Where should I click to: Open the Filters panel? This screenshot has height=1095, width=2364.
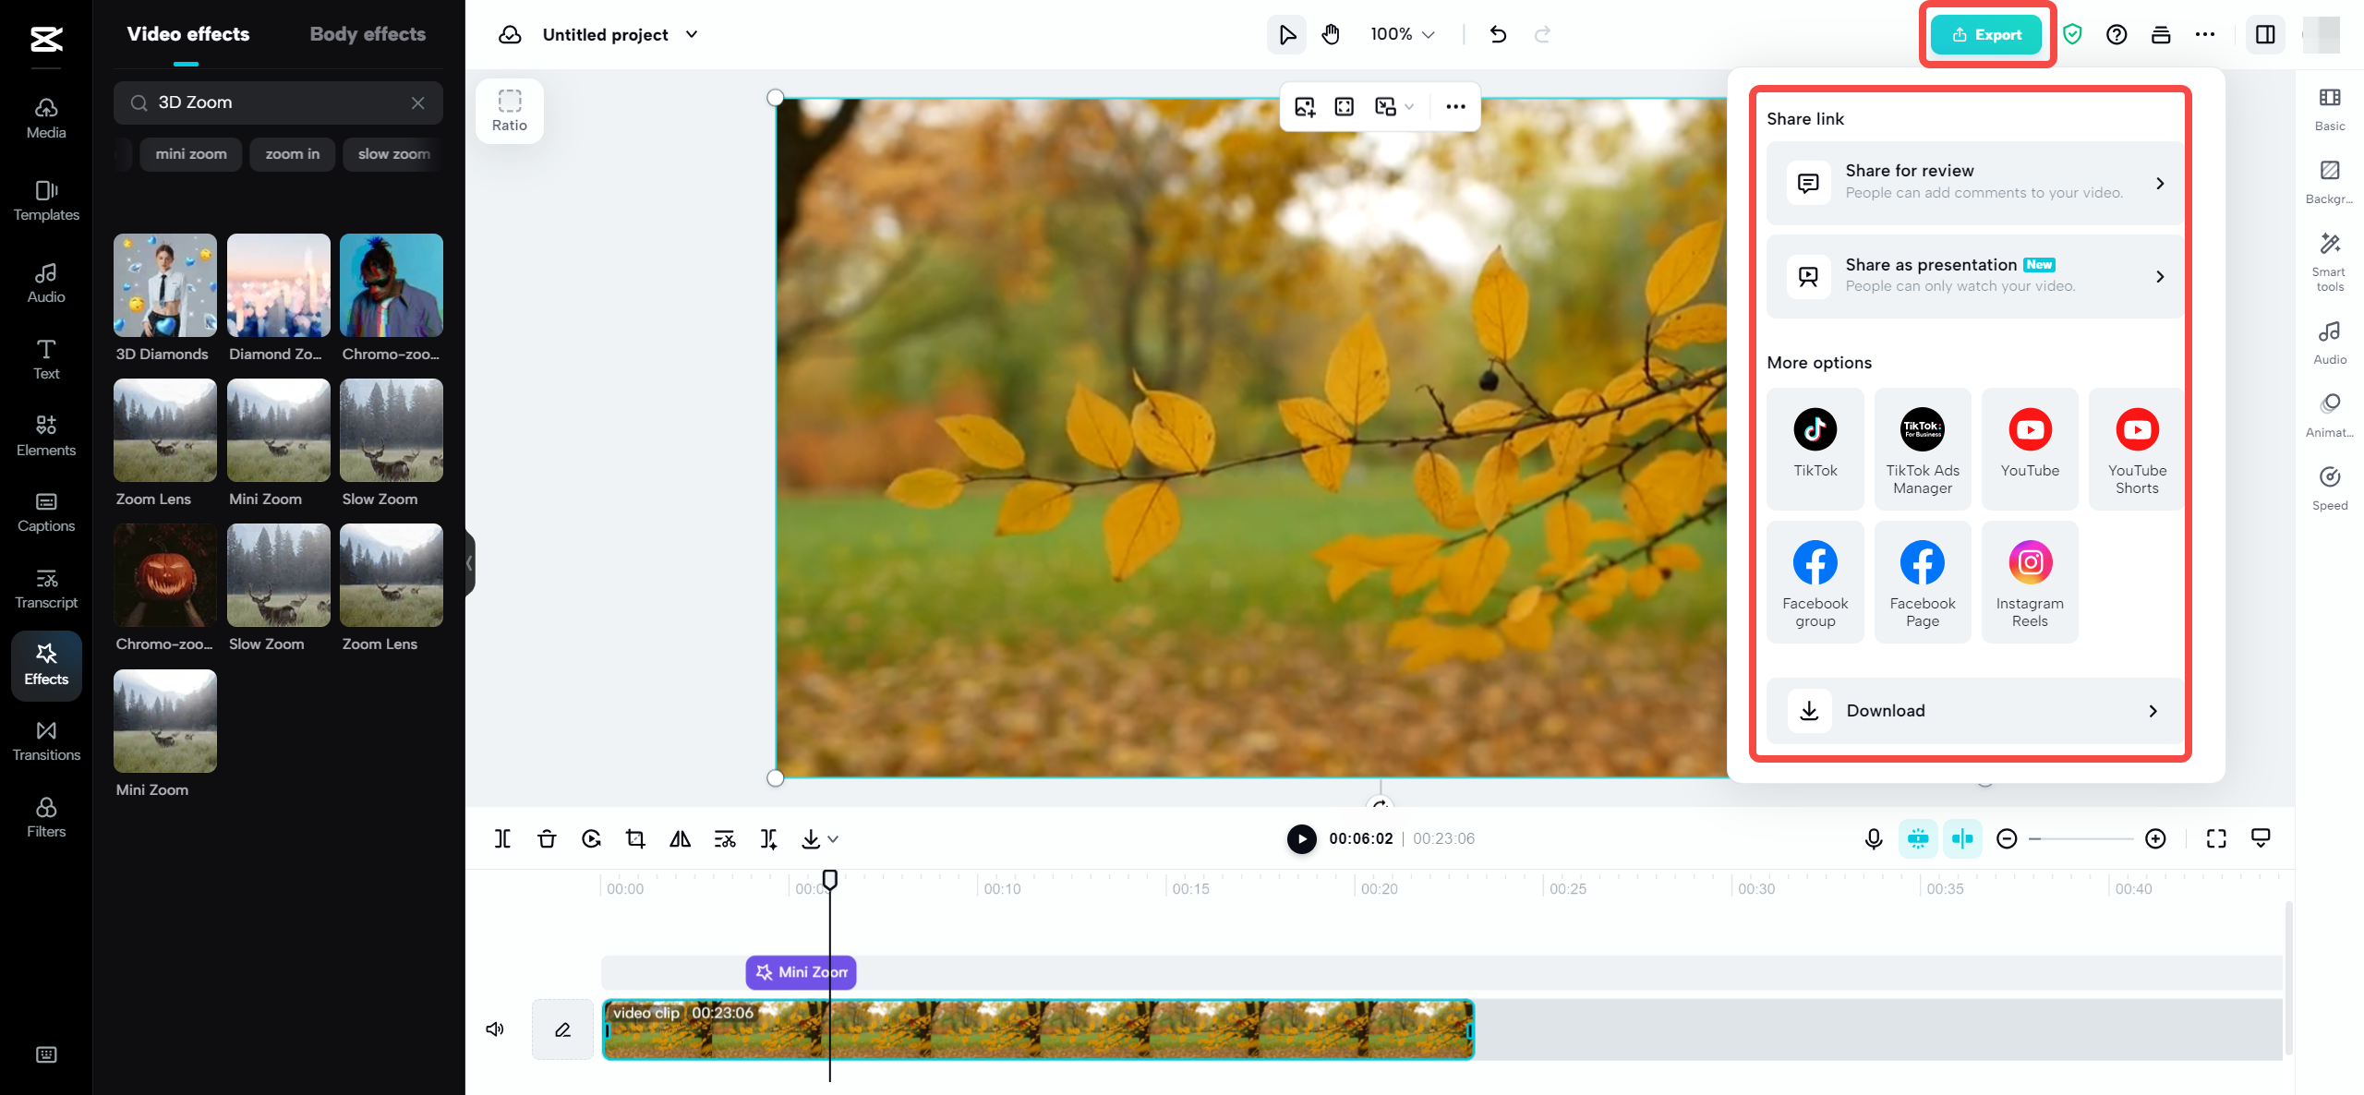(46, 818)
